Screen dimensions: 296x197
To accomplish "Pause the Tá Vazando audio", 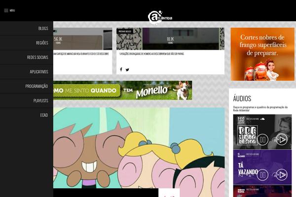I will [263, 174].
